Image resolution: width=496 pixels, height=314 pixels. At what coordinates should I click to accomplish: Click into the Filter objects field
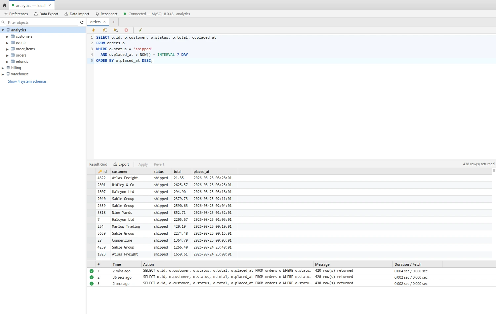click(x=42, y=22)
